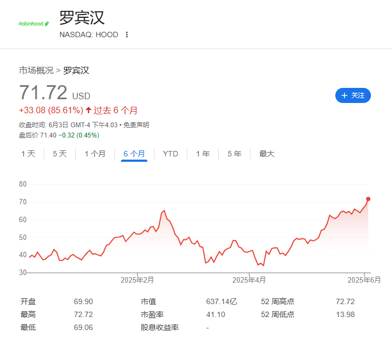Select the 6 个月 range tab
This screenshot has width=392, height=337.
134,154
